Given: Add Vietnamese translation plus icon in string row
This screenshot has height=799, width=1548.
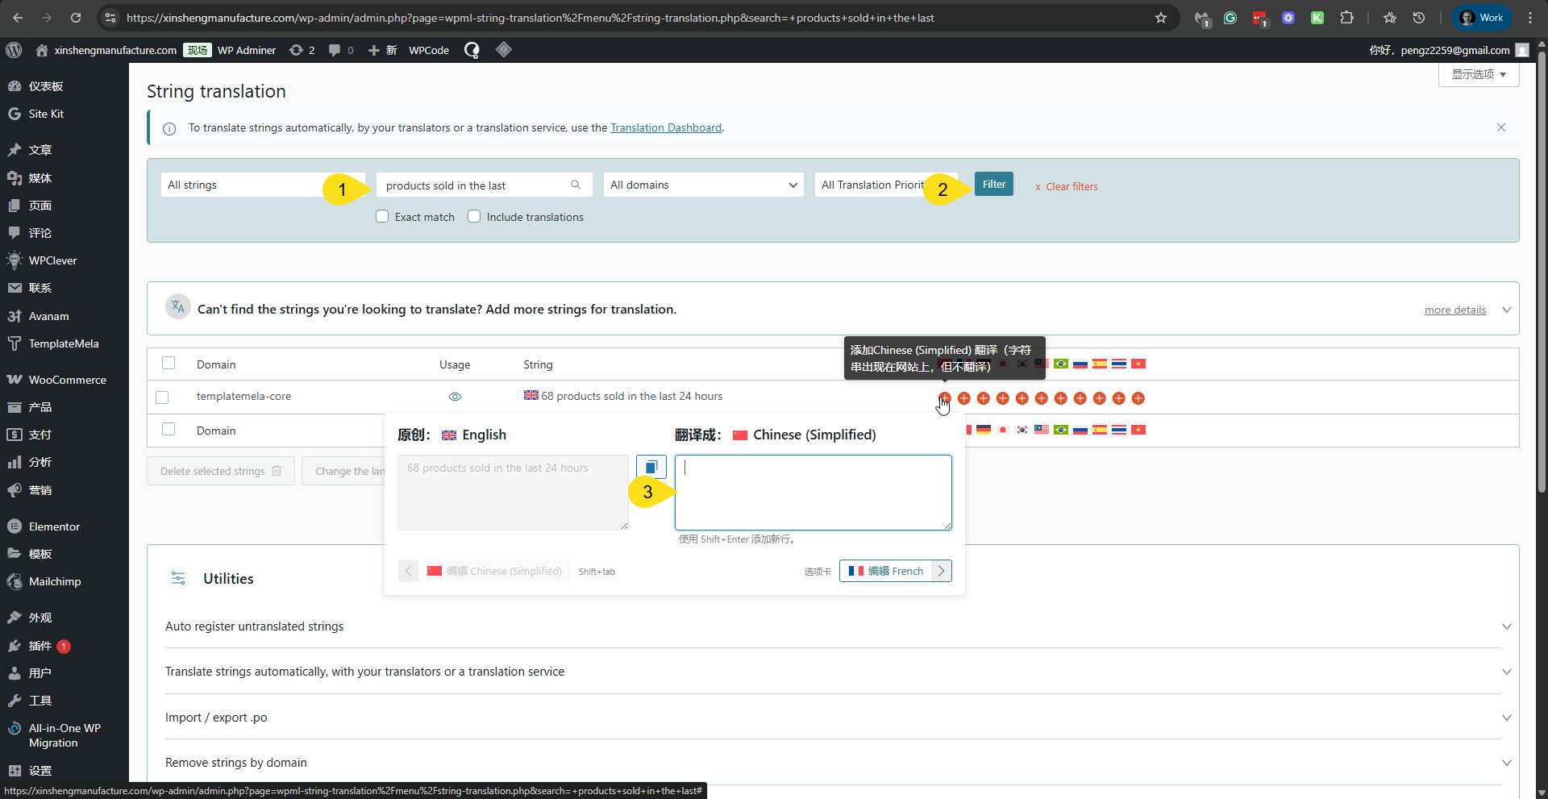Looking at the screenshot, I should pos(1138,398).
